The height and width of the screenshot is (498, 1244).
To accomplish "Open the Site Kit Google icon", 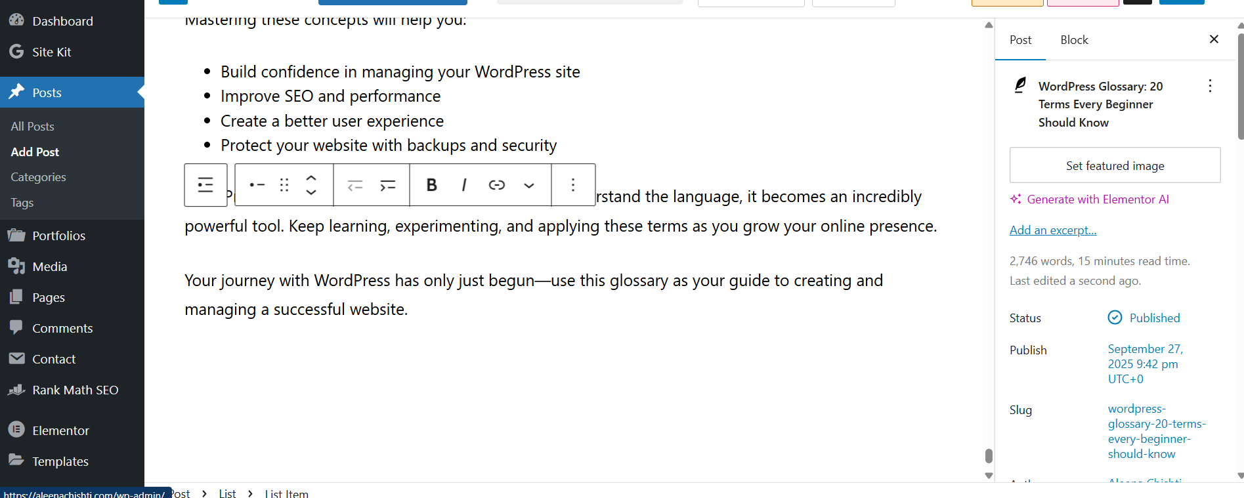I will 16,51.
